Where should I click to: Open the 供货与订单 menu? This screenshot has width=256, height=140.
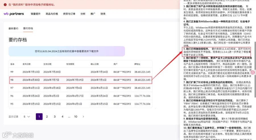69,14
